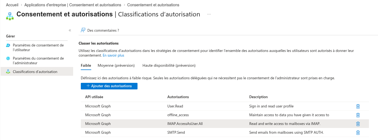Select the IMAP.AccessAsUser.All permission cell
Screen dimensions: 378x140
(185, 124)
